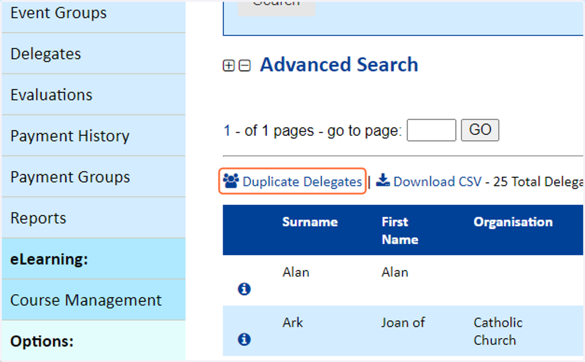Image resolution: width=585 pixels, height=362 pixels.
Task: Open info icon for Ark row
Action: [x=244, y=339]
